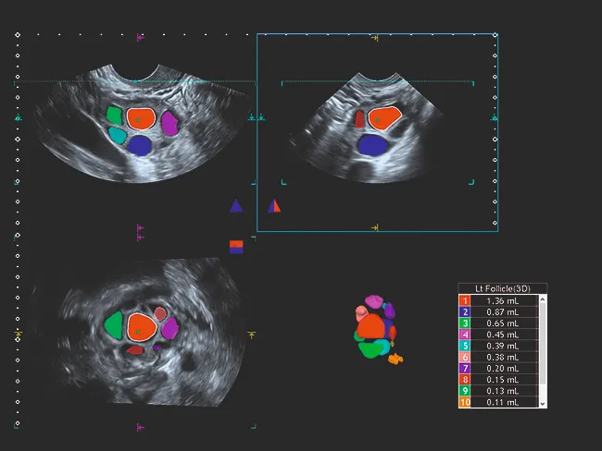Screen dimensions: 602x451
Task: Select follicle 2 row showing 0.87 mL
Action: (498, 312)
